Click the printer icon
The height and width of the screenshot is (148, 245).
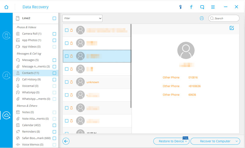pos(202,18)
